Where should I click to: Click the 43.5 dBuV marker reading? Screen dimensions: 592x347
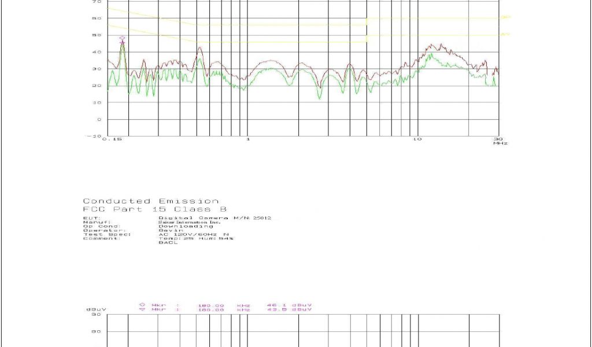[x=289, y=310]
